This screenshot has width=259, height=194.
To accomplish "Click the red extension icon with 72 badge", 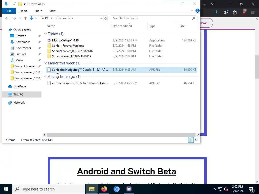I will tap(244, 12).
